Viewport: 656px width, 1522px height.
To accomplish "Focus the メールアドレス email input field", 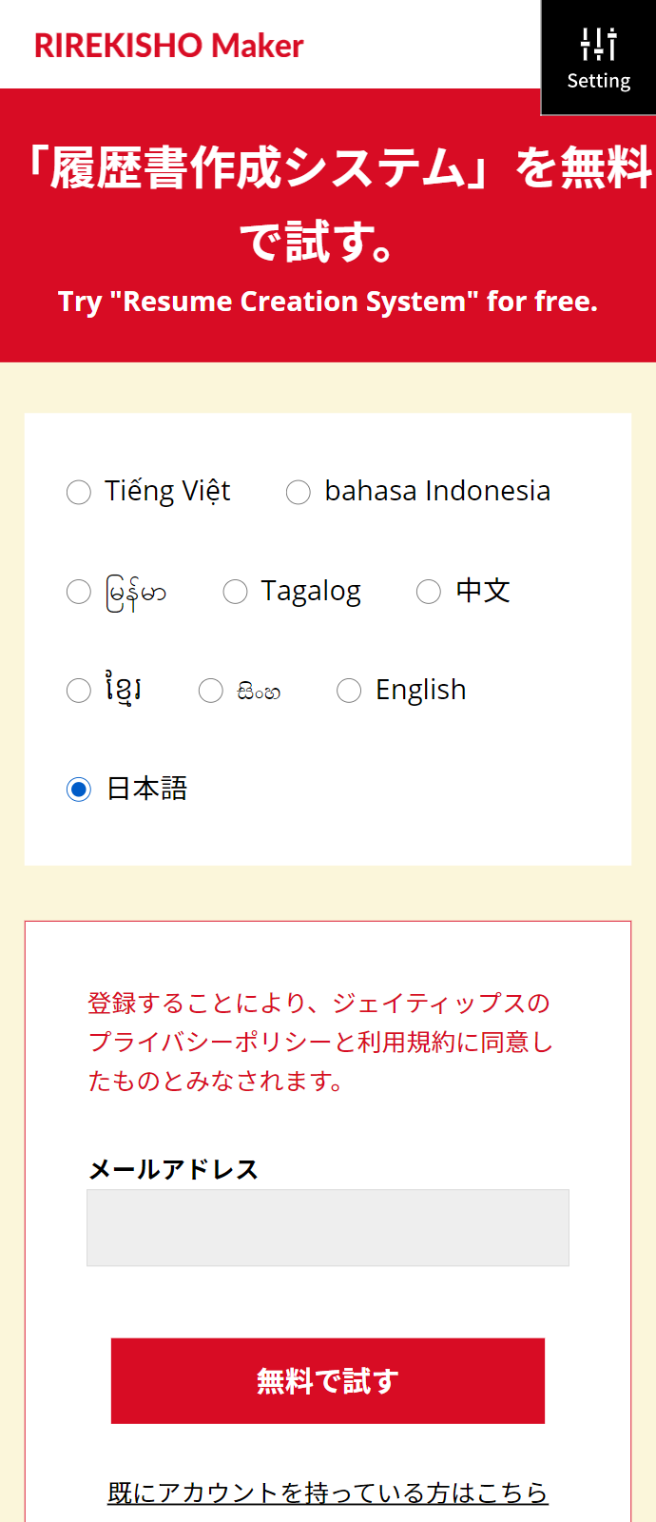I will click(328, 1228).
